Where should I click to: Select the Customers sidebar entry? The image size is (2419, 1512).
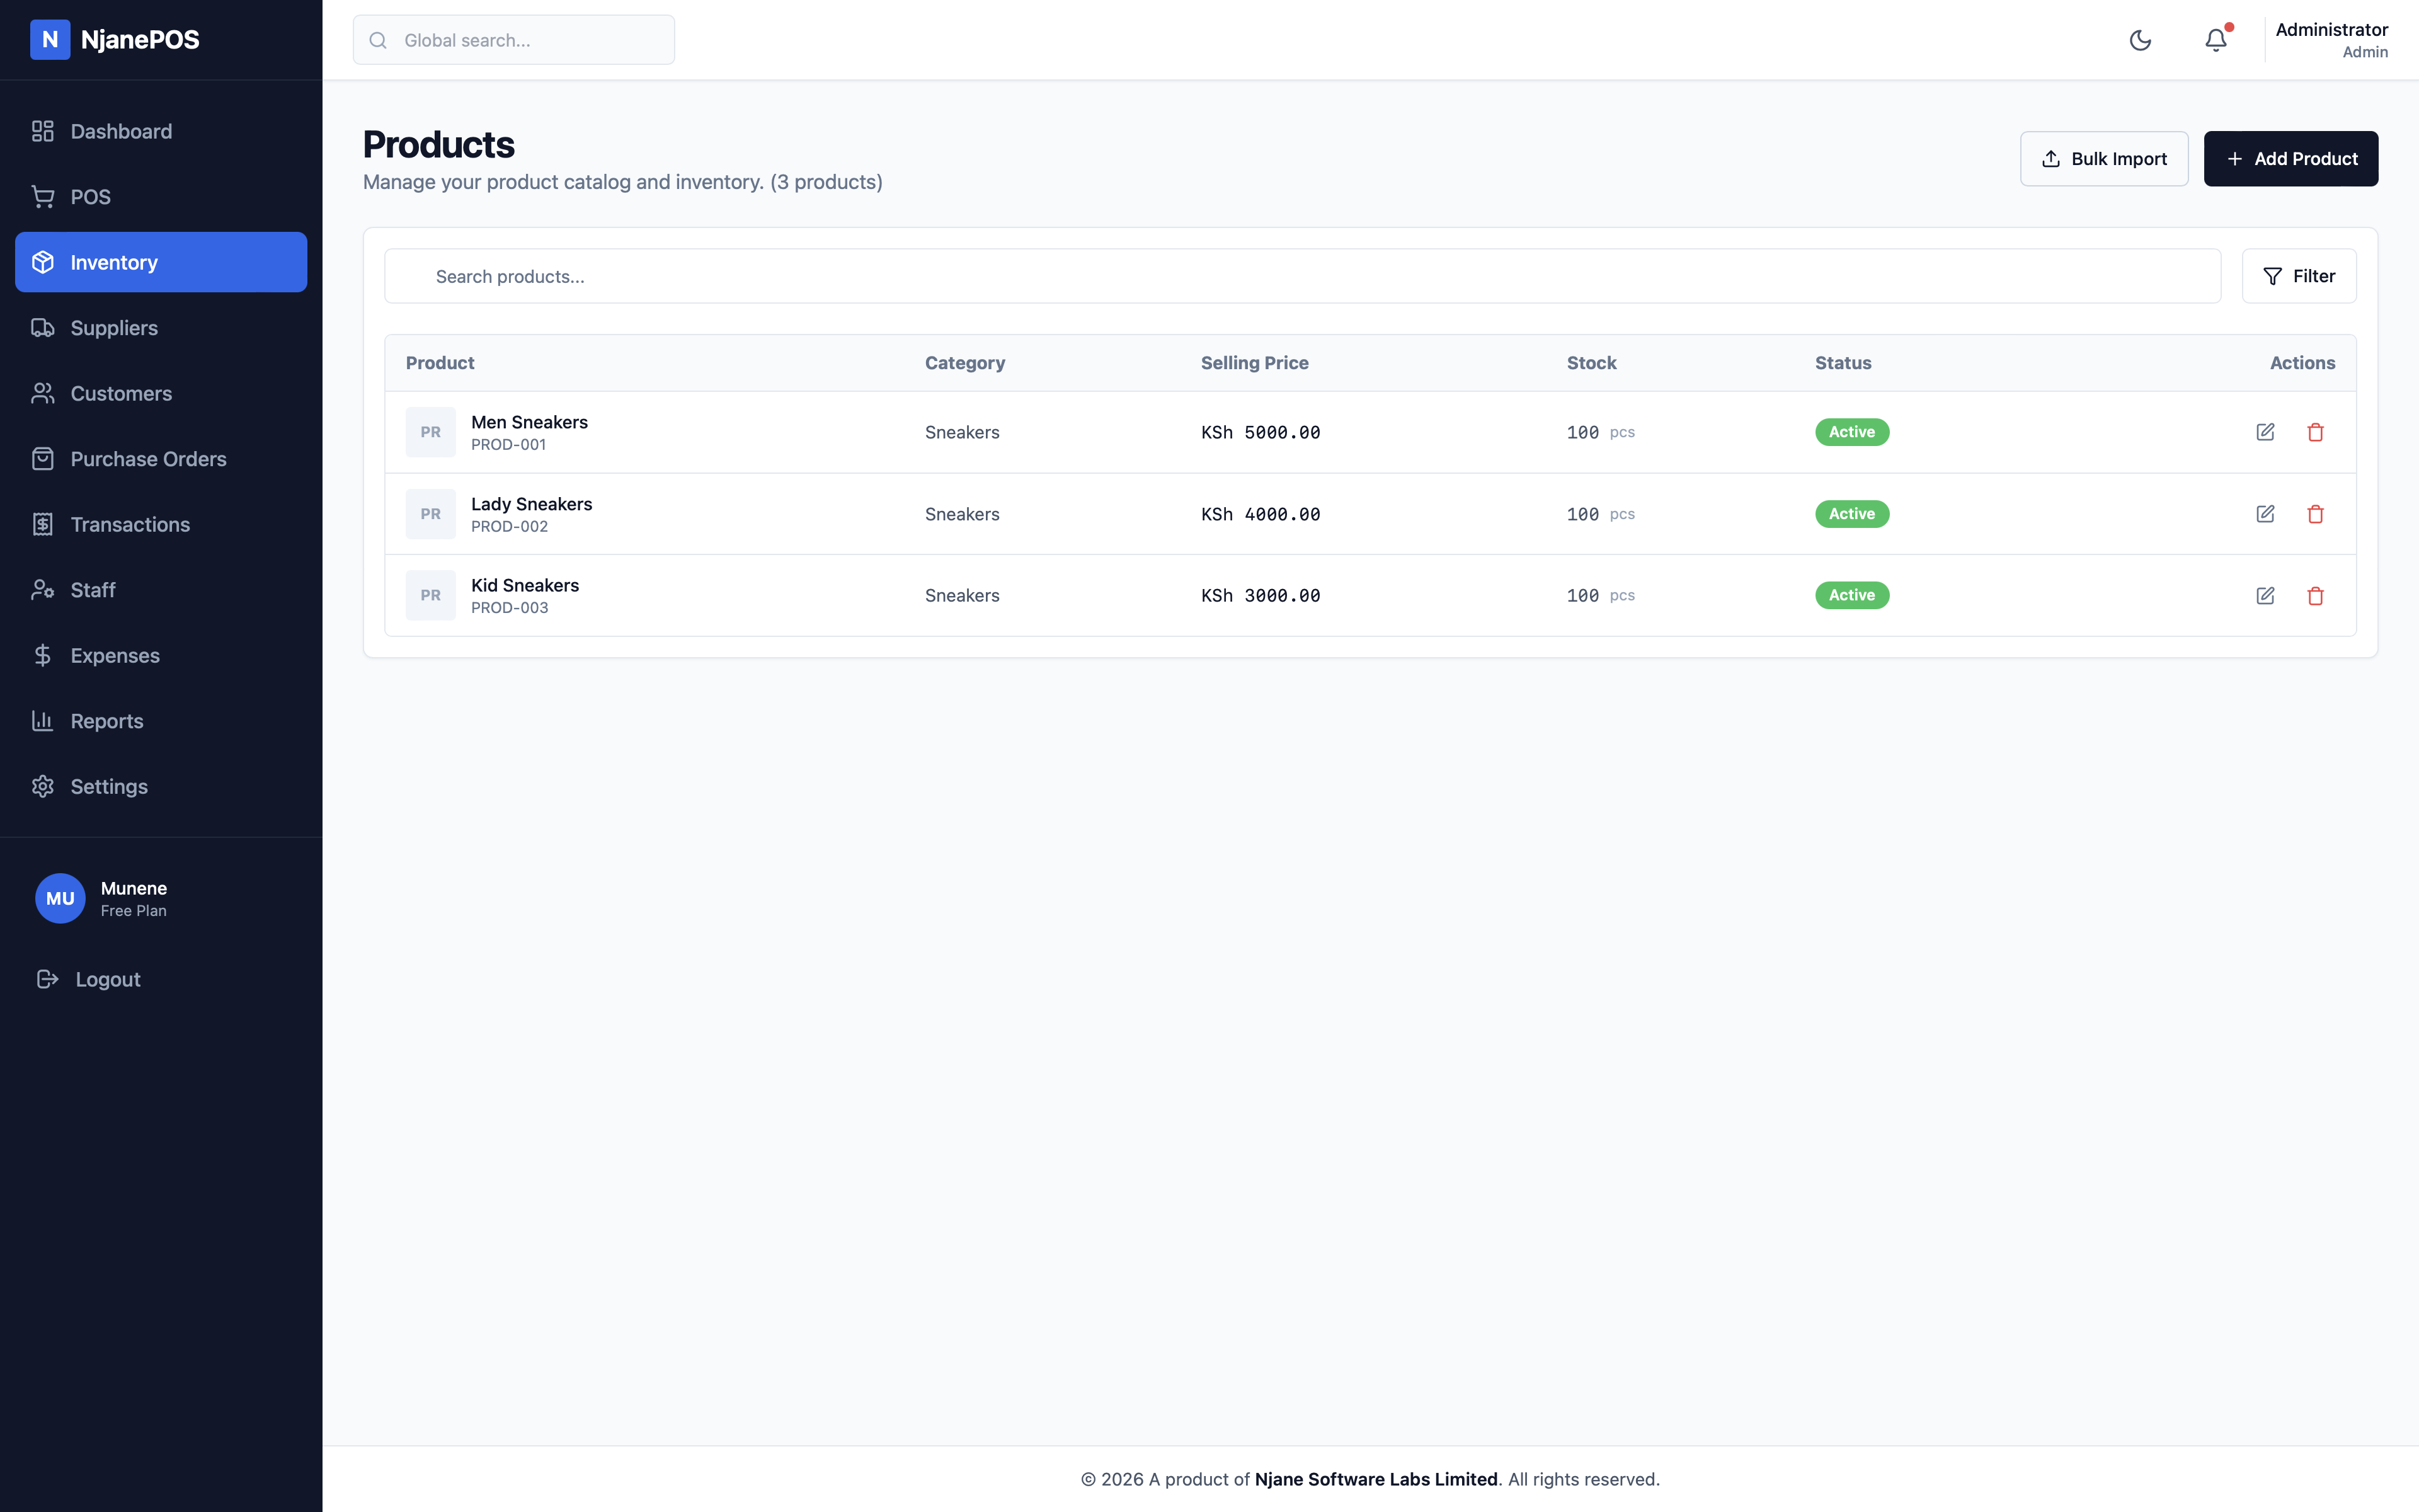121,393
